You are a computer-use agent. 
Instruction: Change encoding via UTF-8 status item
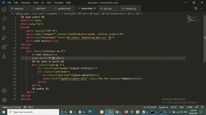(173, 107)
